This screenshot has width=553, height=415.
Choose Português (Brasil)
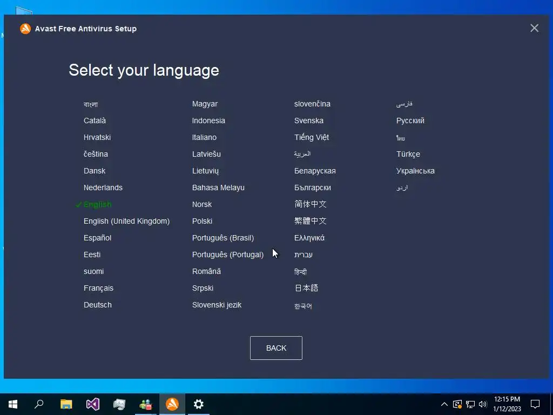[x=223, y=238]
